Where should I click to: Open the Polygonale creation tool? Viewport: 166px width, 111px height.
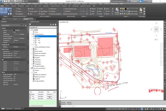point(19,14)
